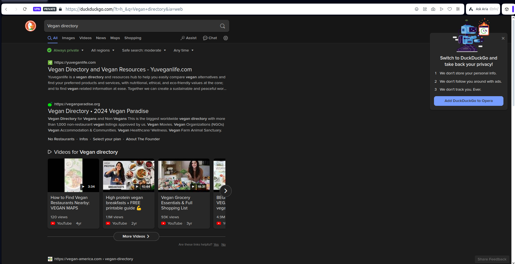Play the VEGAN MAPS video thumbnail
This screenshot has height=264, width=515.
(73, 175)
